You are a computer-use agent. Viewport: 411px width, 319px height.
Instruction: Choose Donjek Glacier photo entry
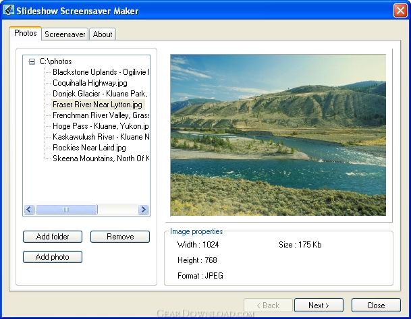click(x=100, y=94)
